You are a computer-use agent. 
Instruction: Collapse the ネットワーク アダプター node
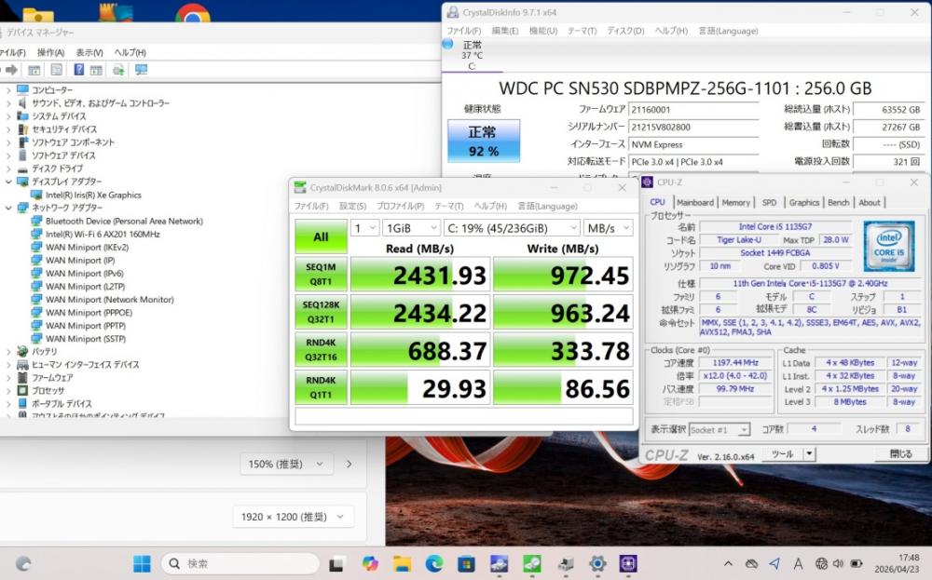point(8,208)
